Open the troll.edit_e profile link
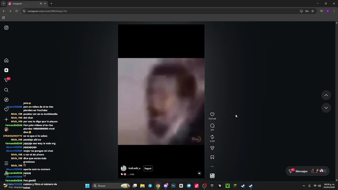This screenshot has height=190, width=338. click(x=134, y=168)
